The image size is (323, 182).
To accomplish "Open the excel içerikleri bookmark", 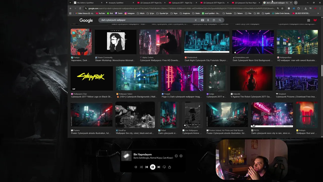I will pyautogui.click(x=211, y=13).
